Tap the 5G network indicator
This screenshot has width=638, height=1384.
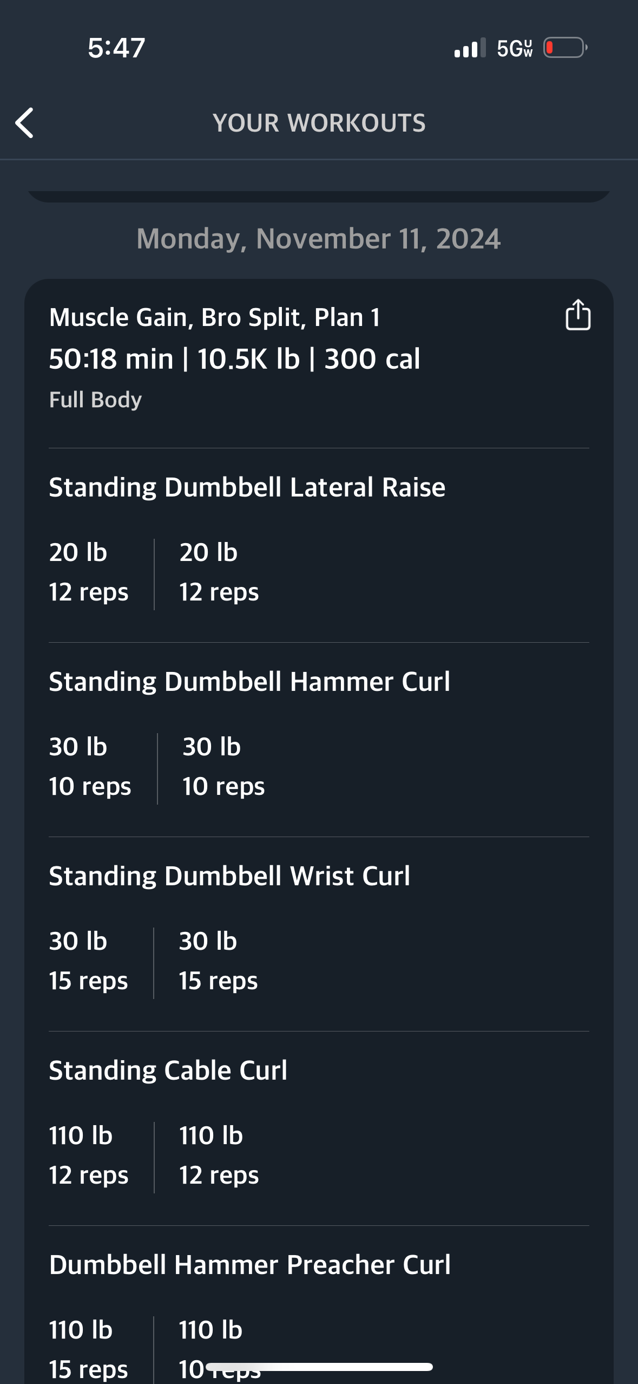click(x=515, y=48)
